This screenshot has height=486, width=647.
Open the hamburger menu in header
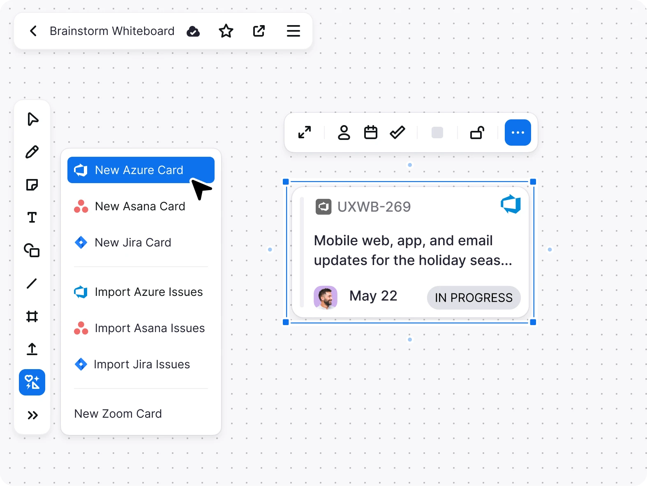click(x=293, y=31)
